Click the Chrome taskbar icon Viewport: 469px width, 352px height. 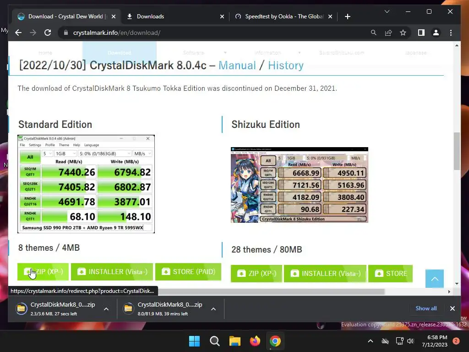(275, 341)
